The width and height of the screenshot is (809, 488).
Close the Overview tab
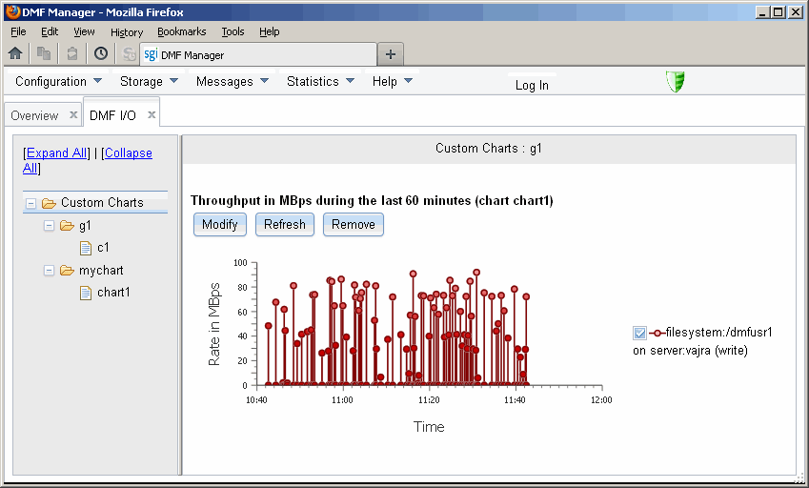pos(73,115)
